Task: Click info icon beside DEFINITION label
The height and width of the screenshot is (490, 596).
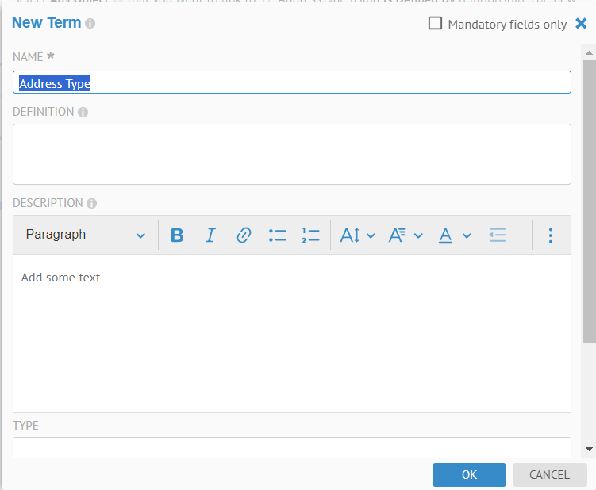Action: pyautogui.click(x=83, y=113)
